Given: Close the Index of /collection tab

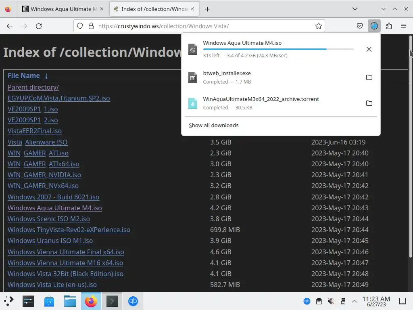Looking at the screenshot, I should [x=192, y=9].
